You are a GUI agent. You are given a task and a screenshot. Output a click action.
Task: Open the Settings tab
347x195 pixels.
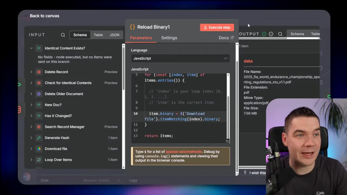click(169, 38)
